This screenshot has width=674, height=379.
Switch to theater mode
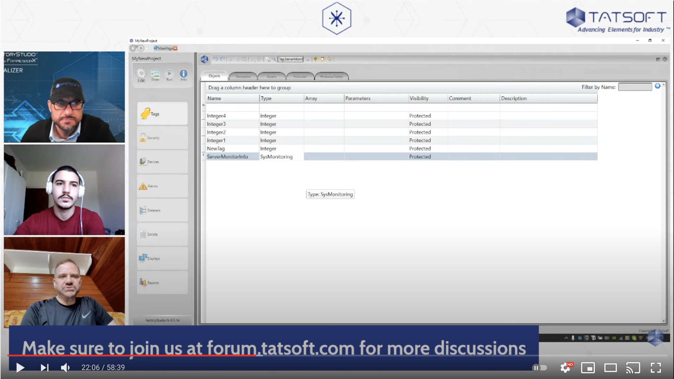(x=610, y=367)
